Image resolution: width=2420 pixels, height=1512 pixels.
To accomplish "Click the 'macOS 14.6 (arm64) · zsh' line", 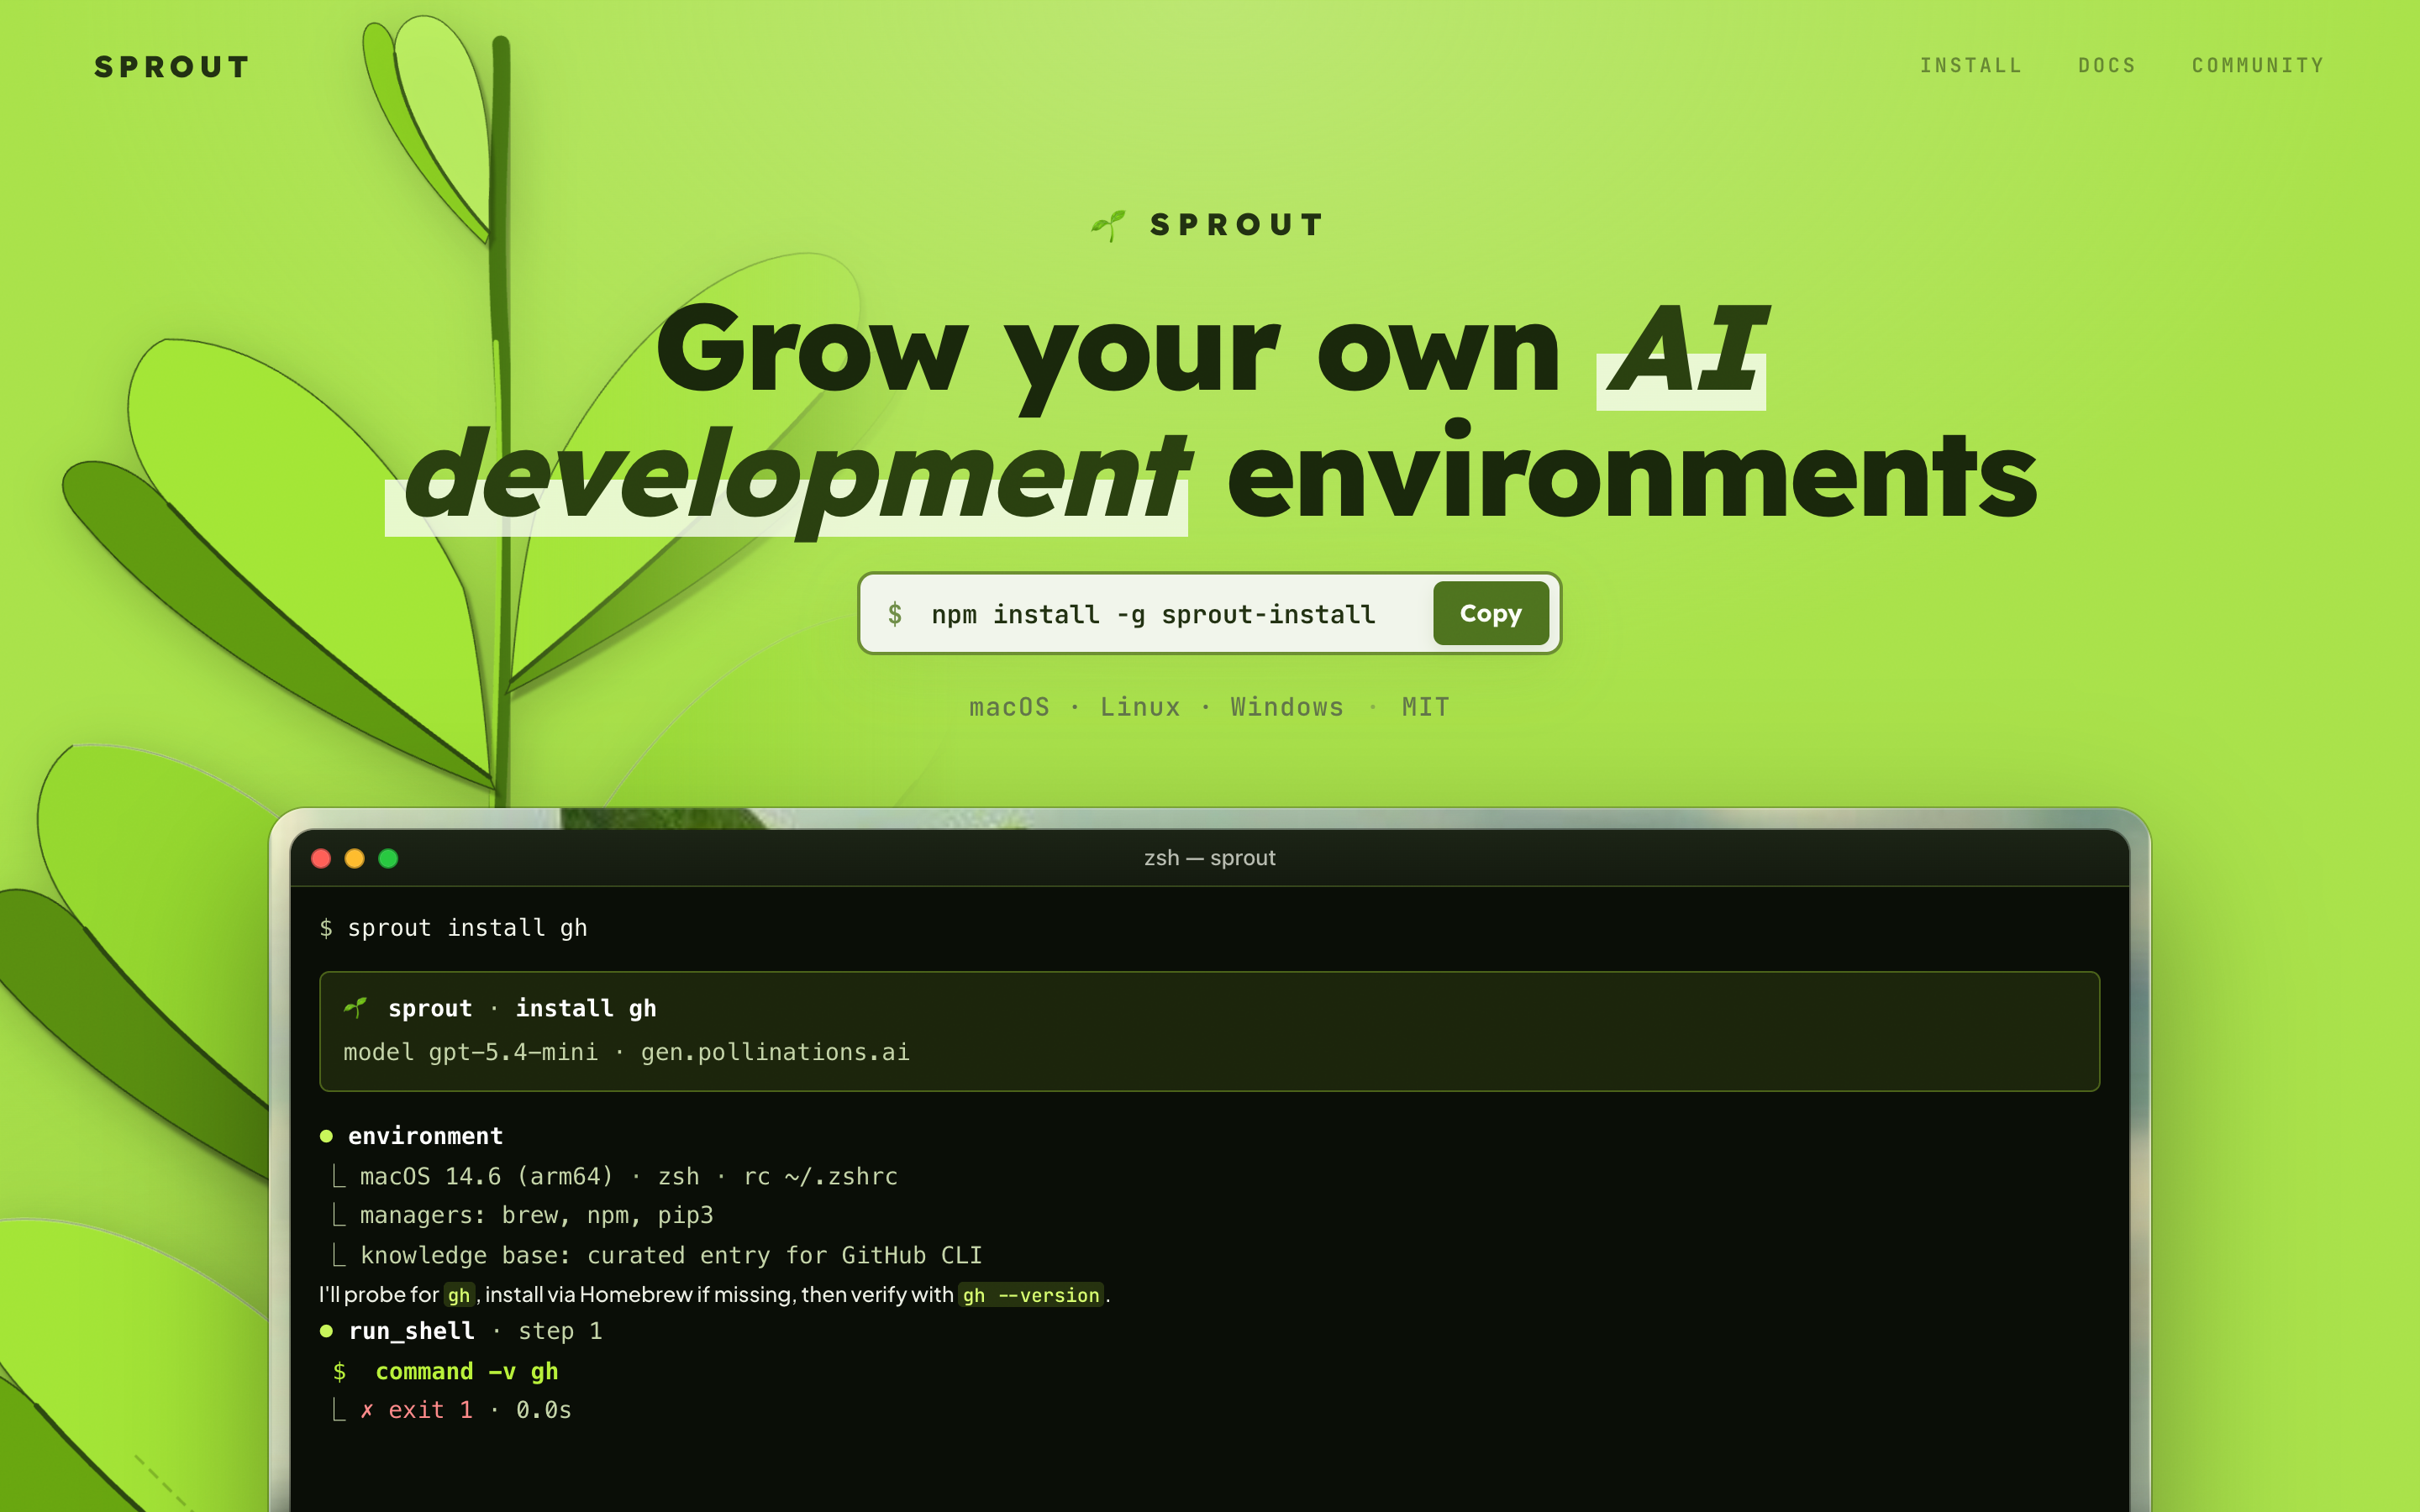I will pyautogui.click(x=629, y=1176).
